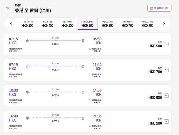The width and height of the screenshot is (179, 135).
Task: Select the Sun, 20 Dec HKD 500 tab
Action: [87, 24]
